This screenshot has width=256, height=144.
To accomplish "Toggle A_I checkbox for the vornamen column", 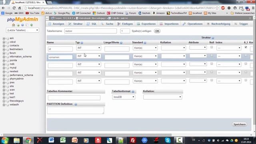I will click(246, 56).
